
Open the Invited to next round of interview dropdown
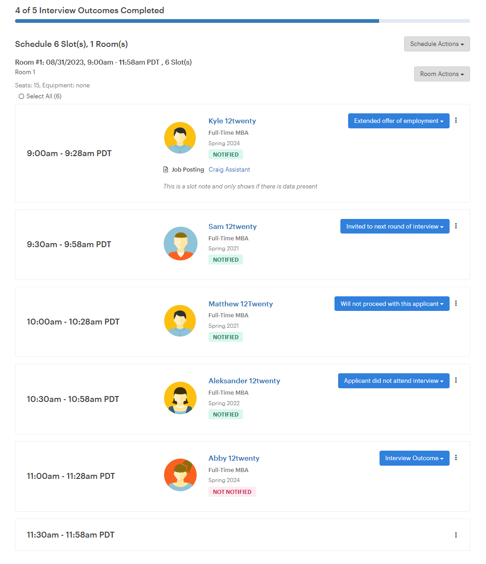click(x=395, y=227)
